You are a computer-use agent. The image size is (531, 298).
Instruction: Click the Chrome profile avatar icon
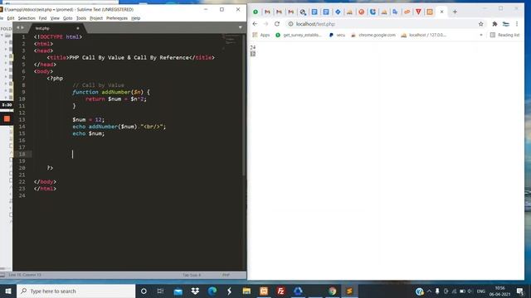pos(506,24)
